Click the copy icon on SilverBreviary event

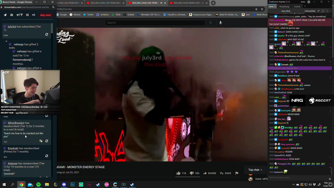pyautogui.click(x=41, y=141)
